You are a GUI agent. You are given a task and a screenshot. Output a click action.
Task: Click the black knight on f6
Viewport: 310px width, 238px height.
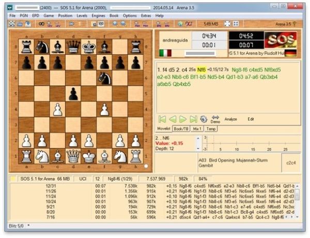pos(104,78)
